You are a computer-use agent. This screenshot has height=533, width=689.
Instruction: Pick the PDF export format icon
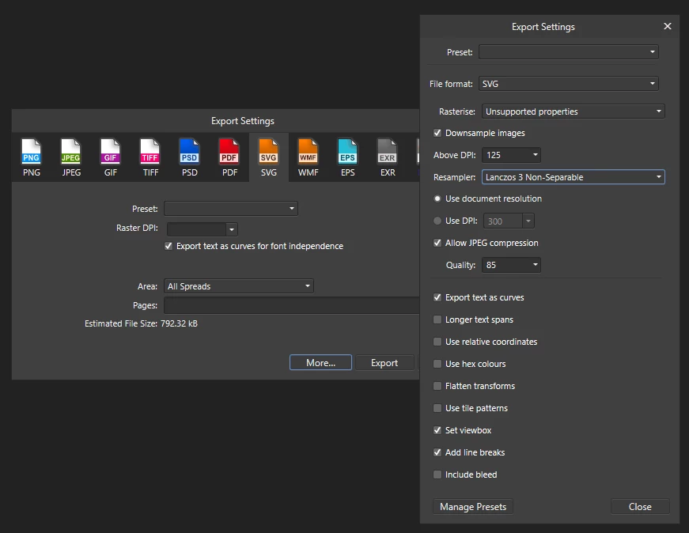coord(229,157)
